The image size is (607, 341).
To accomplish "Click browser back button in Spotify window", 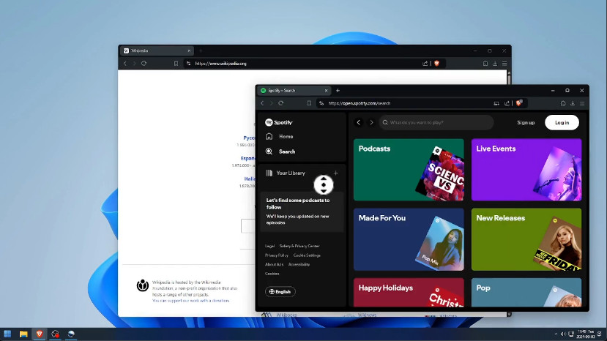I will tap(262, 103).
